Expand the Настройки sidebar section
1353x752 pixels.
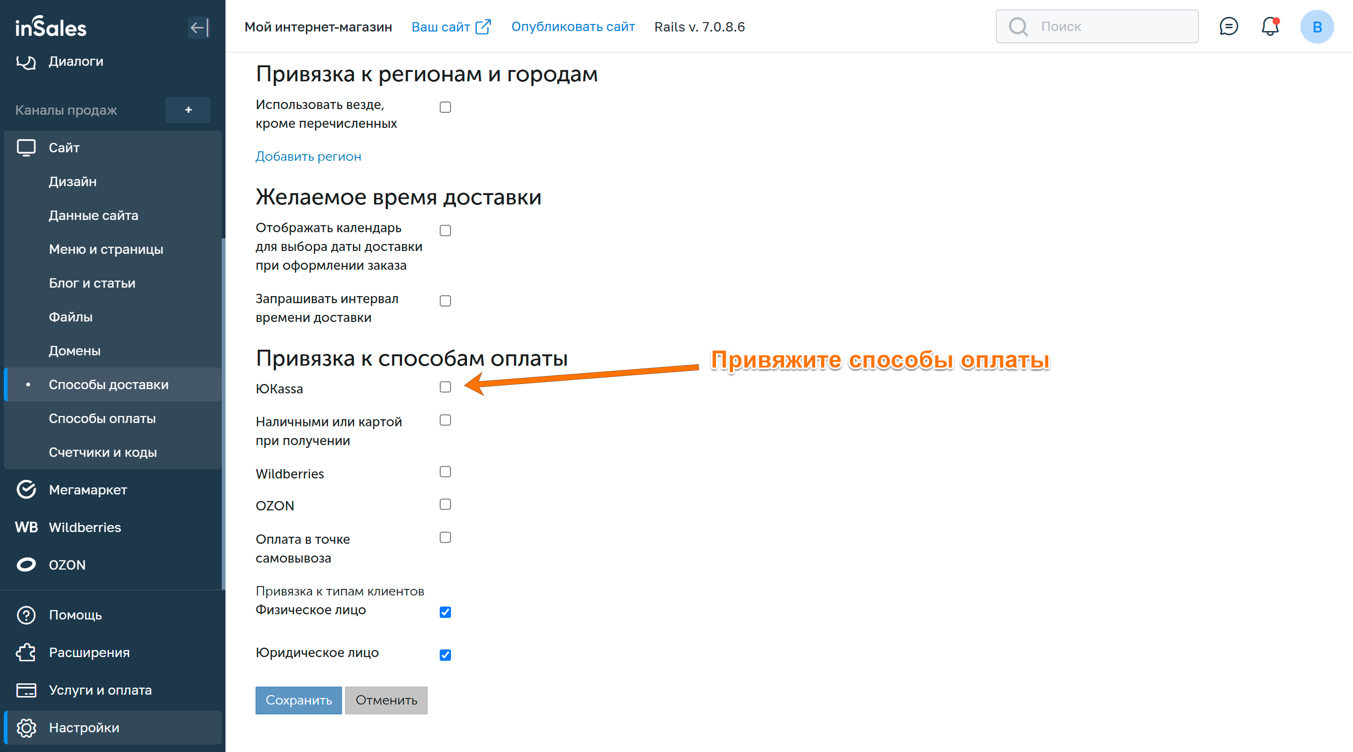pyautogui.click(x=84, y=727)
